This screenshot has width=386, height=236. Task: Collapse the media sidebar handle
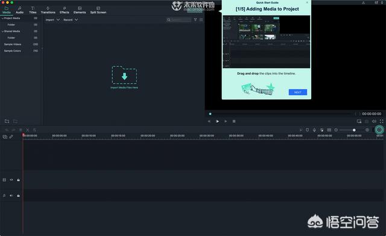tap(42, 48)
